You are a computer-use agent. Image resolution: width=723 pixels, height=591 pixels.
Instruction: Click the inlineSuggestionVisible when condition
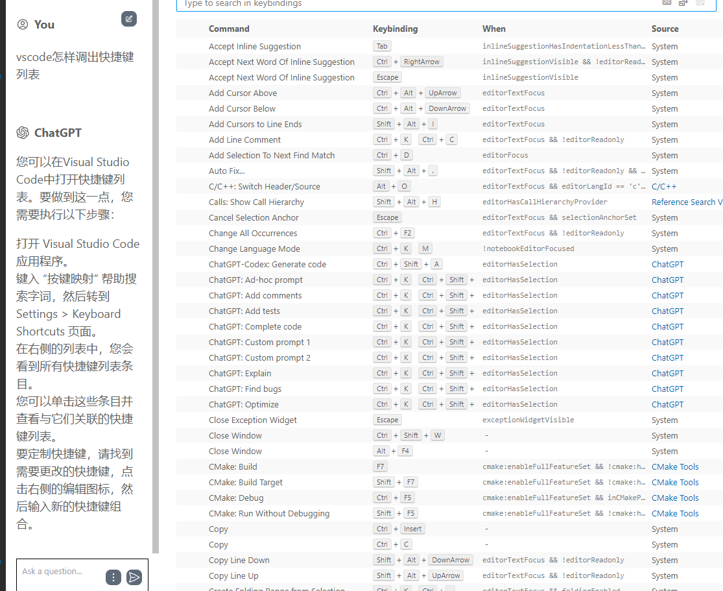pyautogui.click(x=530, y=77)
